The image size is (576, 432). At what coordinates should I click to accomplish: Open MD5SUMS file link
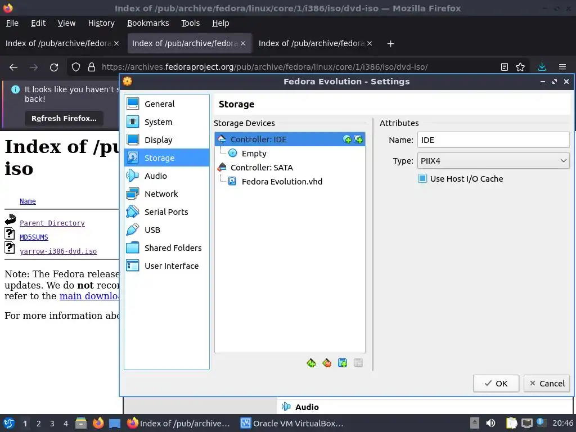tap(34, 237)
